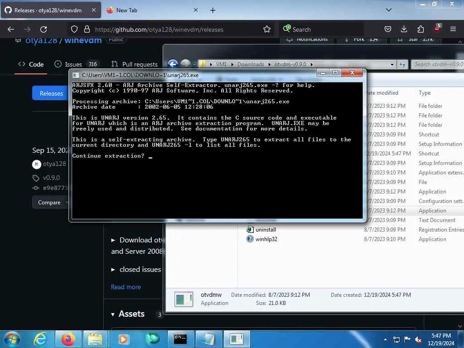Expand arrow after otvdm-v0.9.0 breadcrumb

pyautogui.click(x=312, y=64)
